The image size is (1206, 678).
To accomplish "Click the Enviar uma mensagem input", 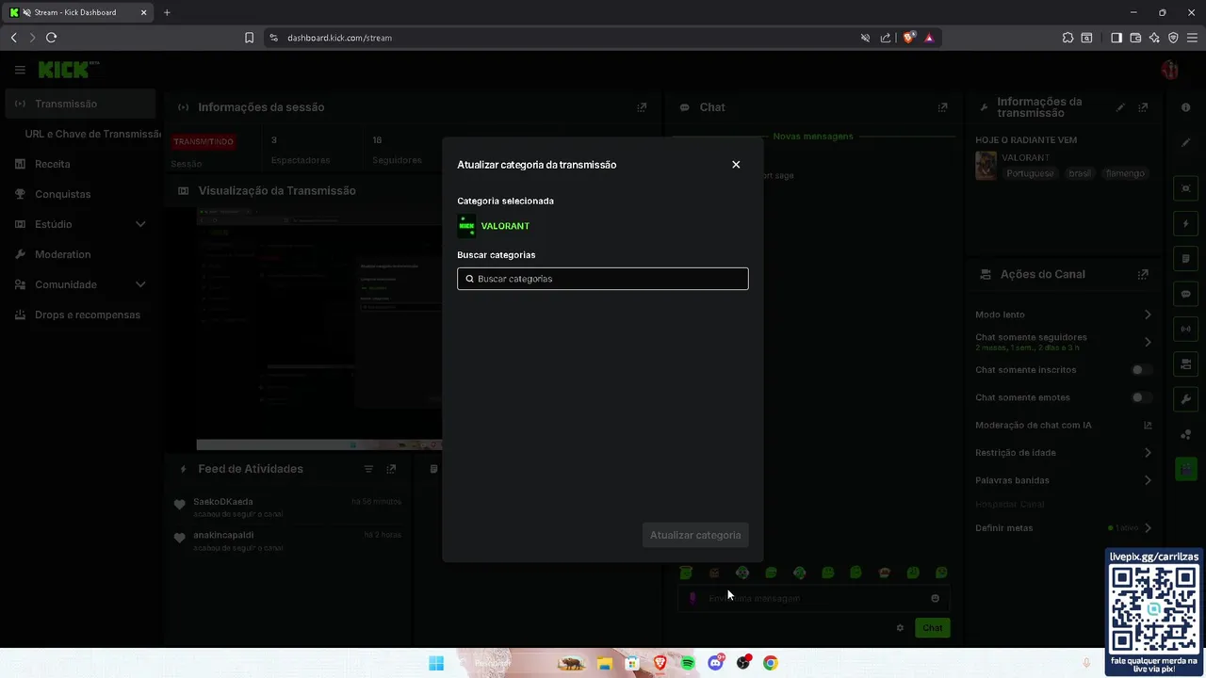I will pyautogui.click(x=812, y=598).
